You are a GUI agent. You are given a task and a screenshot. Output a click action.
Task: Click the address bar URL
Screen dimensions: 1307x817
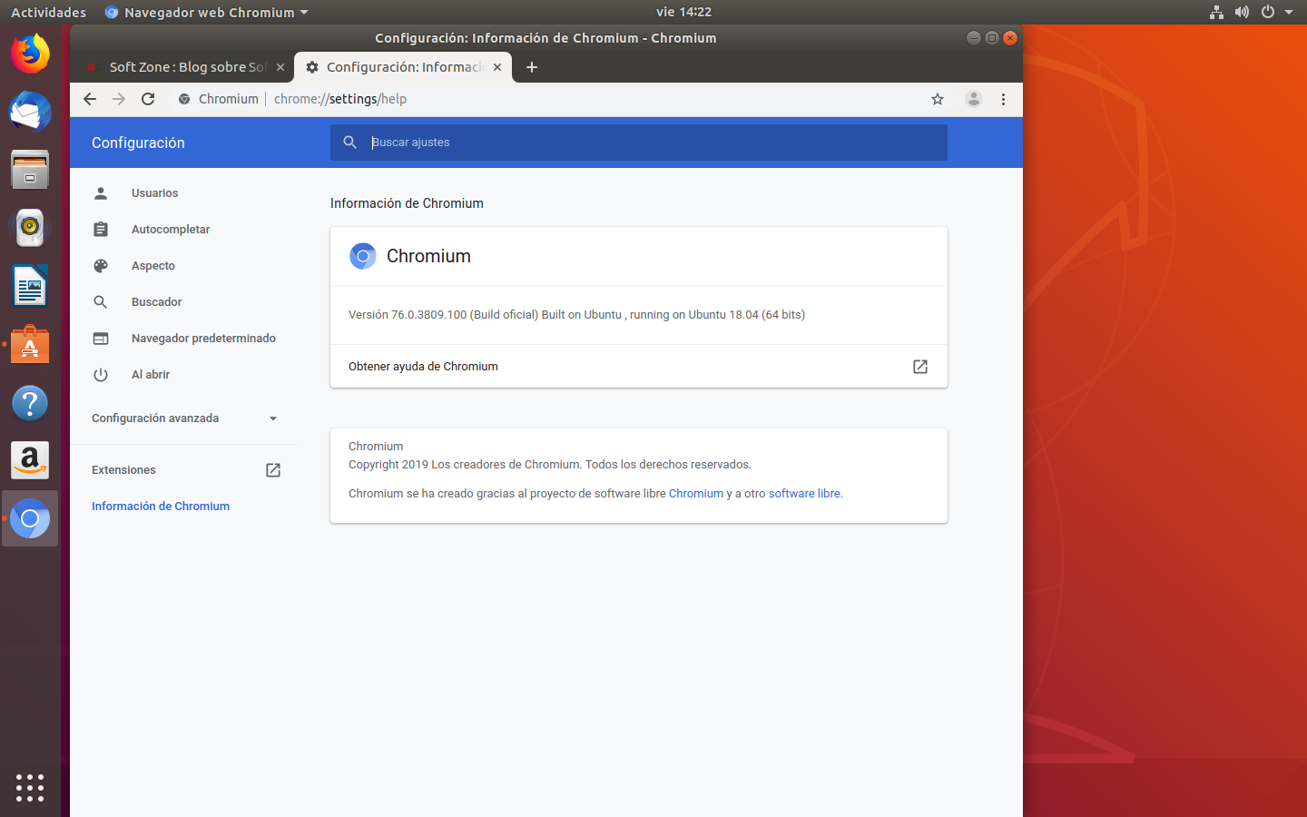coord(340,99)
